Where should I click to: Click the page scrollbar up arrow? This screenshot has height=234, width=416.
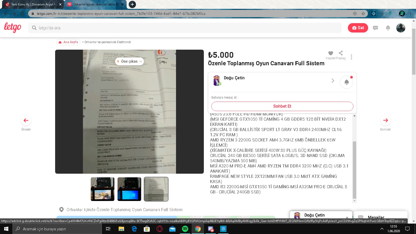[414, 21]
